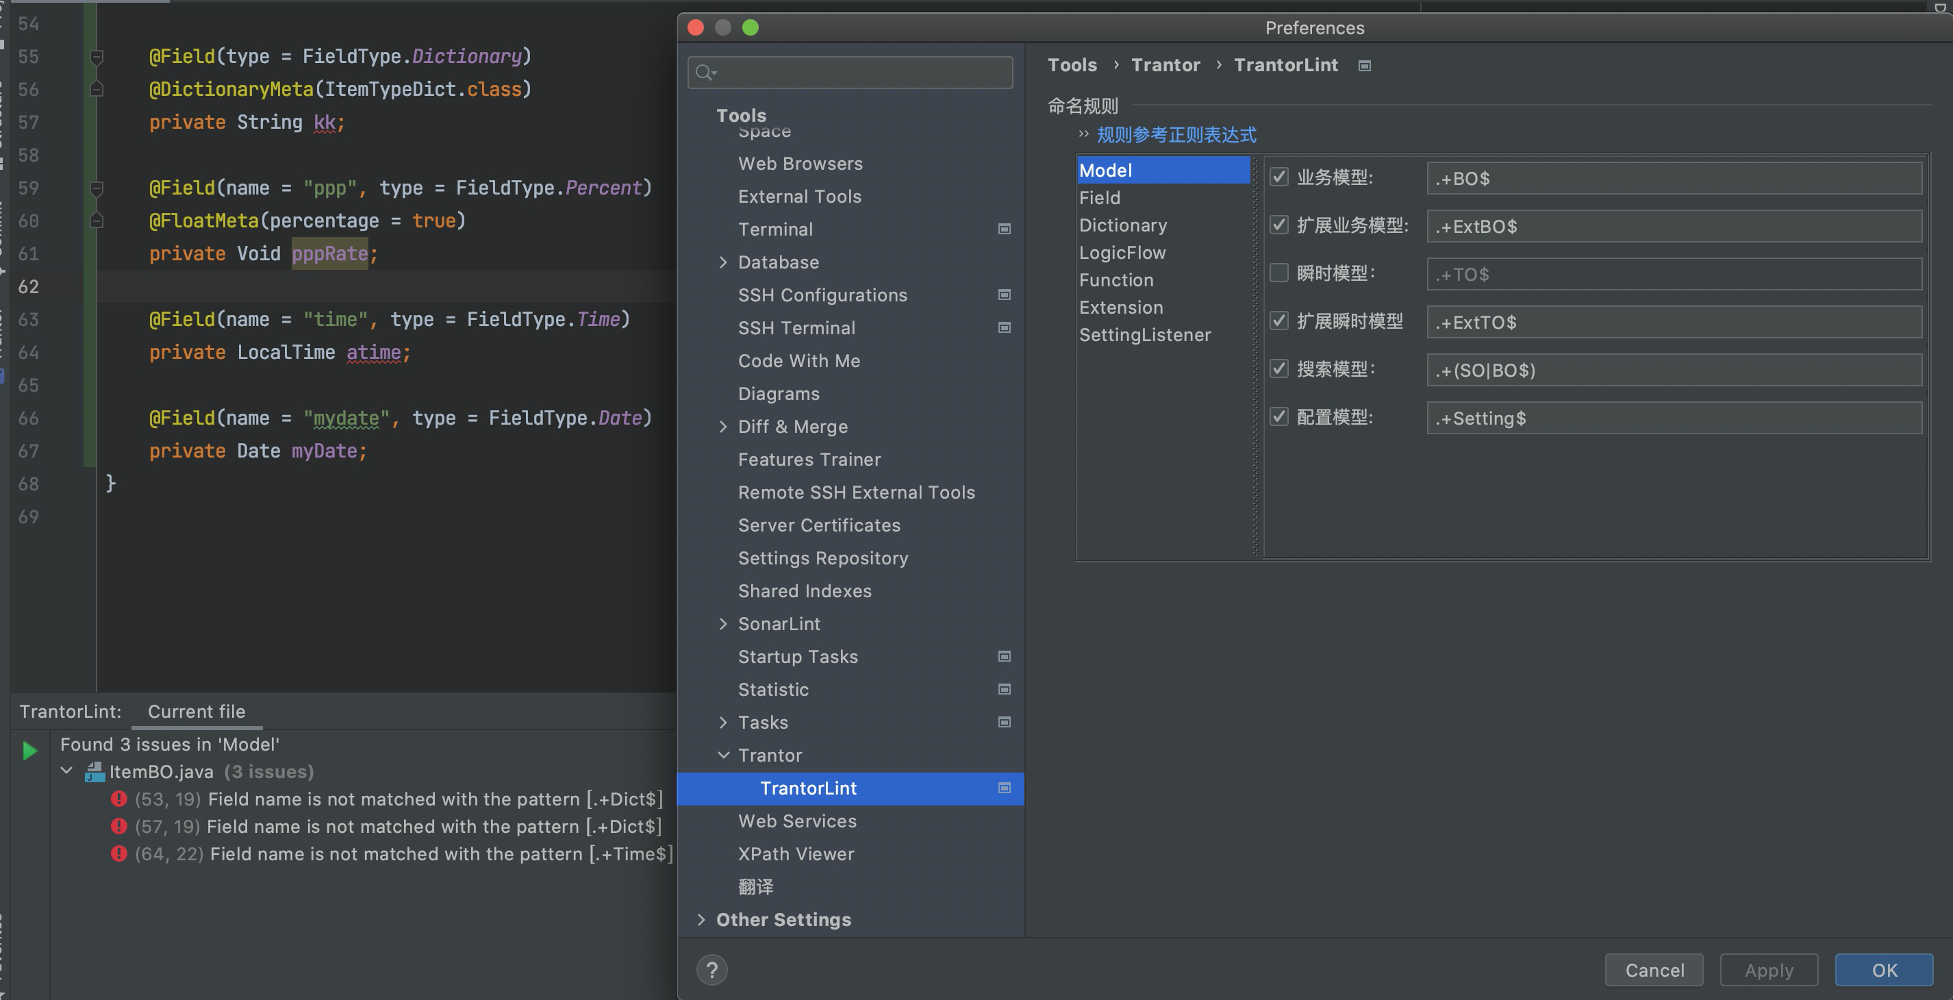1953x1000 pixels.
Task: Select Field in the naming rules list
Action: [1163, 198]
